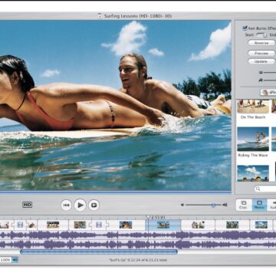Select the highlighted clip under the playhead

(163, 225)
